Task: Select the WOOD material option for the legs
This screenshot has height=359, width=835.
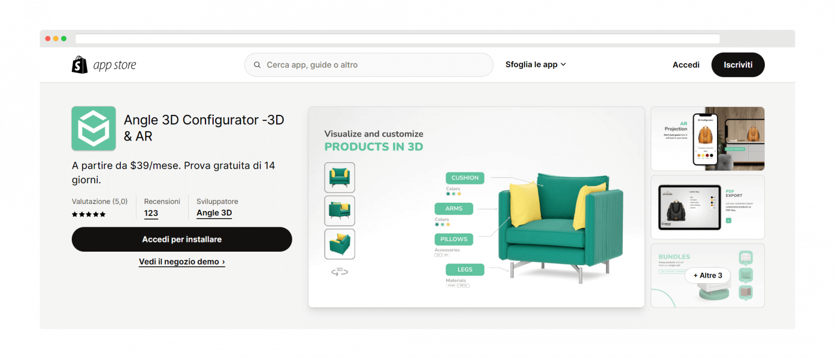Action: (452, 285)
